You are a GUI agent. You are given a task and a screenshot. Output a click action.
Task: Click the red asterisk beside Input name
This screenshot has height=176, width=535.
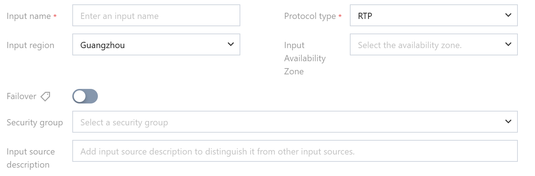pyautogui.click(x=55, y=16)
